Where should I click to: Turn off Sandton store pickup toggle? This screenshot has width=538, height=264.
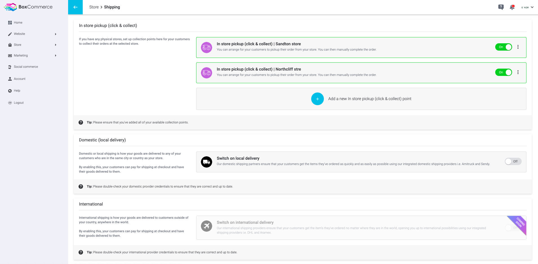[504, 47]
